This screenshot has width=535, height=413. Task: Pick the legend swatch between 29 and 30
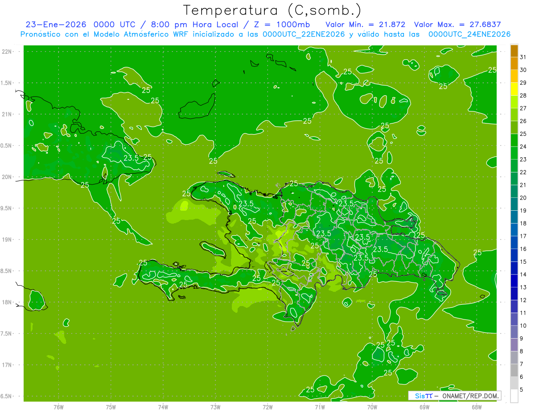point(514,76)
